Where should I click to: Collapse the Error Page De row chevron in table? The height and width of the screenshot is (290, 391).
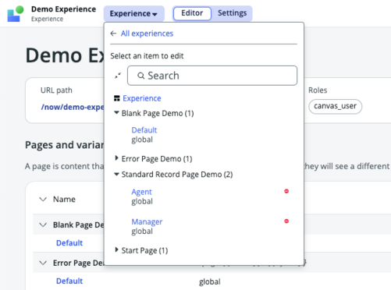coord(43,263)
